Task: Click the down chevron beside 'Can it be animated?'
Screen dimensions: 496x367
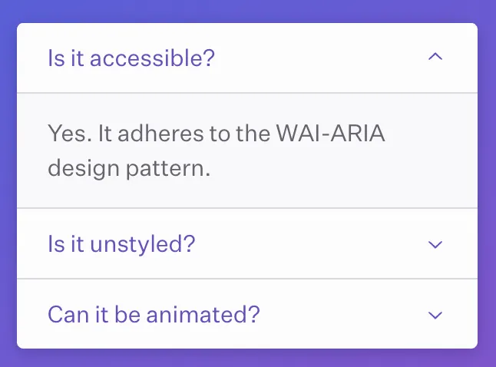Action: 435,315
